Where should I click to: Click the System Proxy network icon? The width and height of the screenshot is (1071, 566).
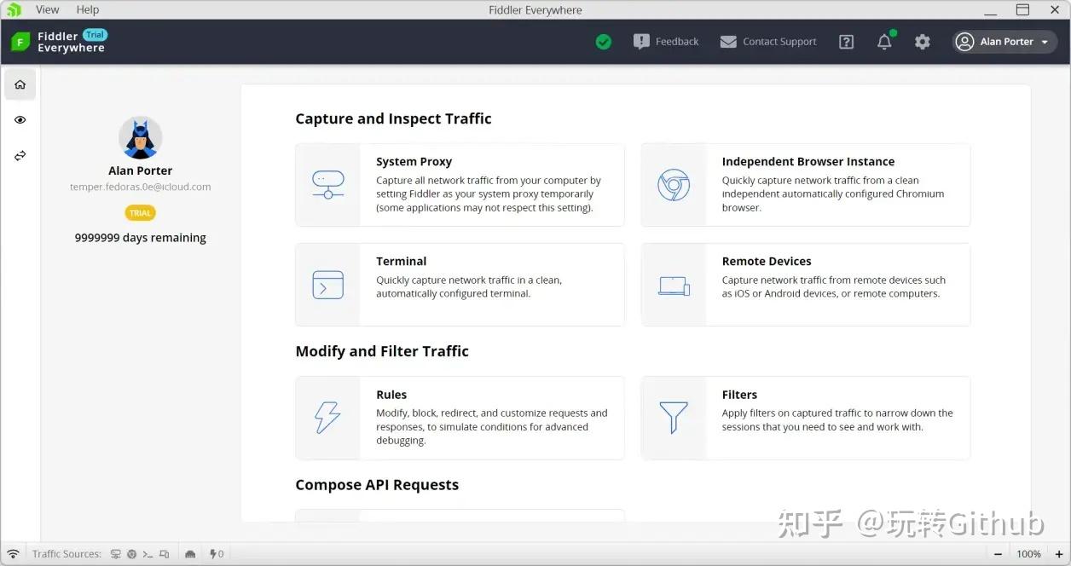click(328, 184)
